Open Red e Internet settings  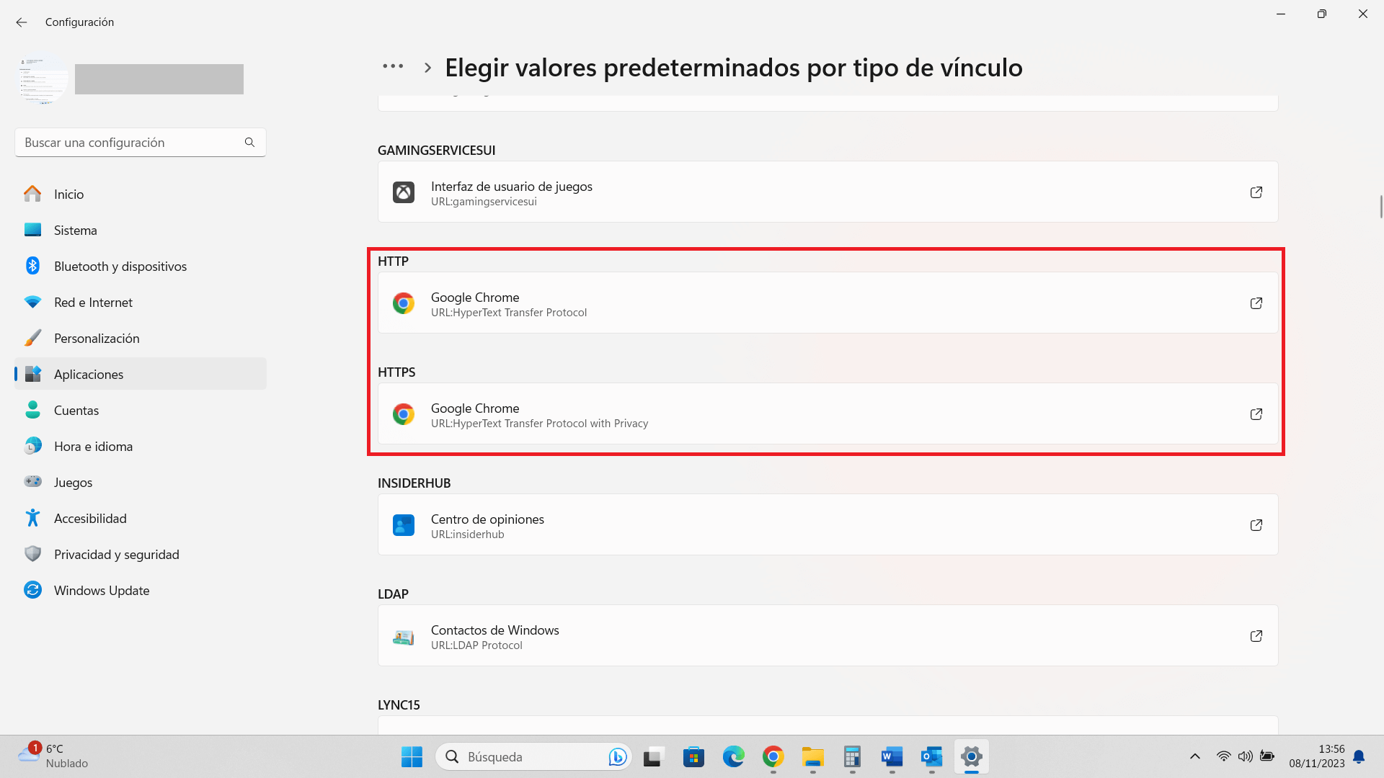tap(141, 302)
